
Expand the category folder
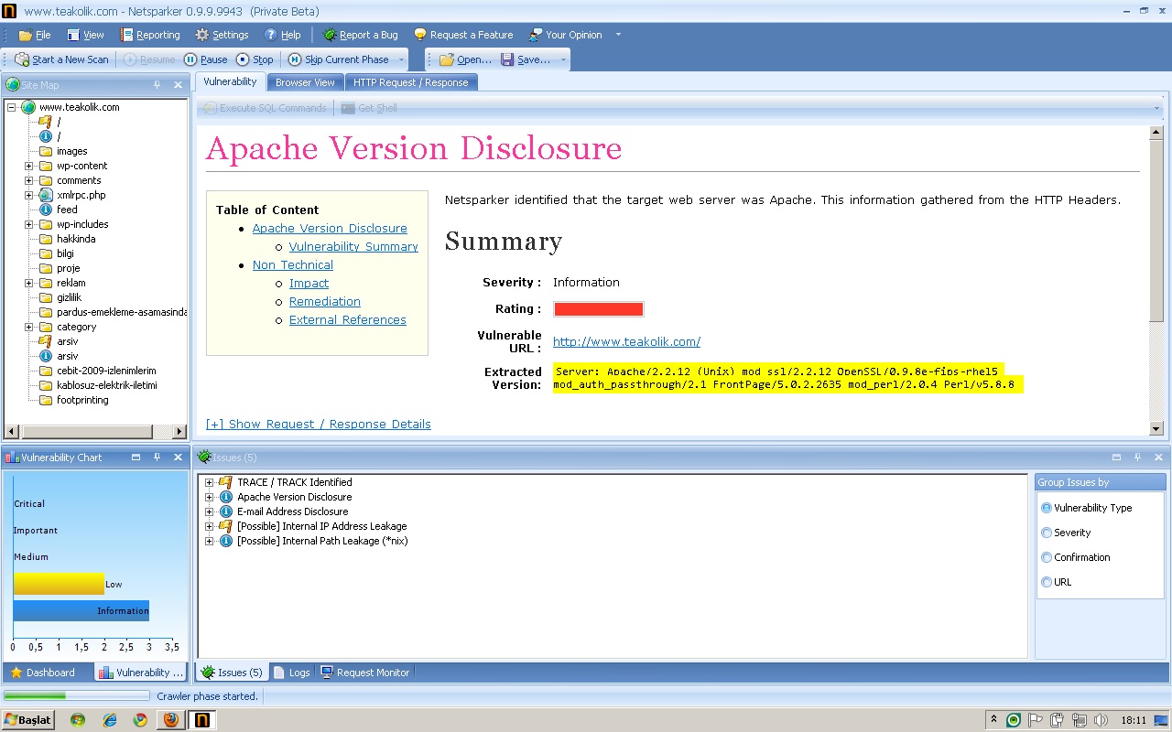pyautogui.click(x=28, y=327)
